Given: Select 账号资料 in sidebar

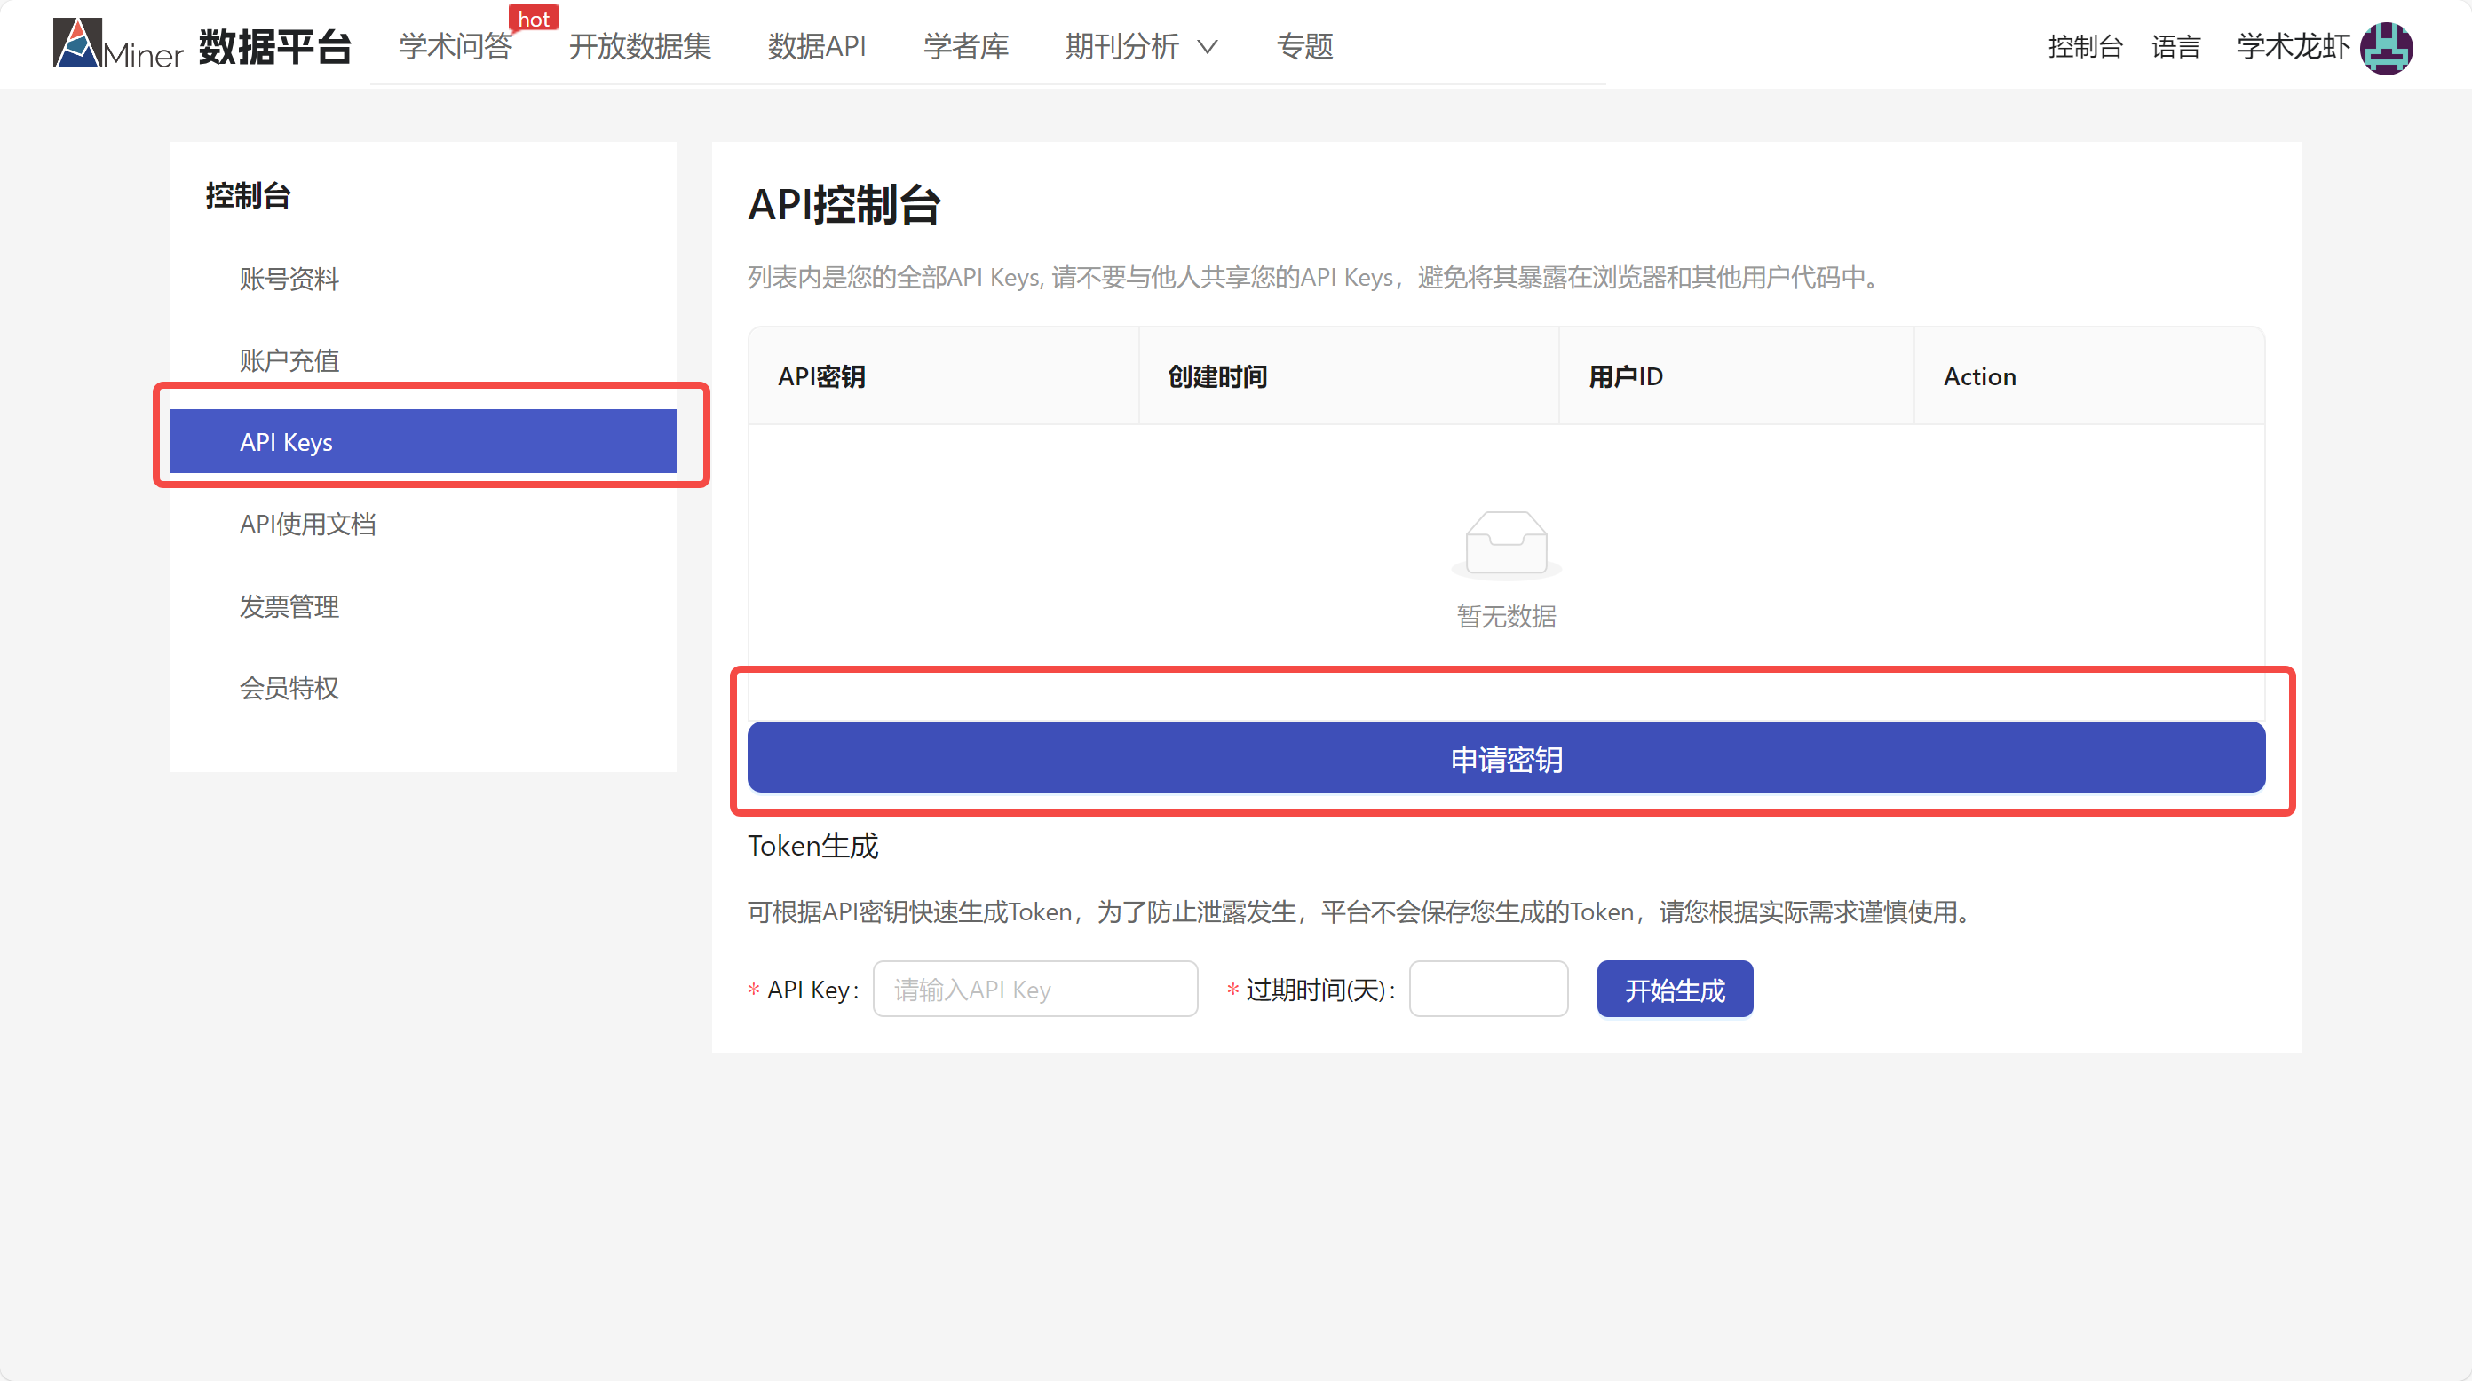Looking at the screenshot, I should pyautogui.click(x=289, y=279).
